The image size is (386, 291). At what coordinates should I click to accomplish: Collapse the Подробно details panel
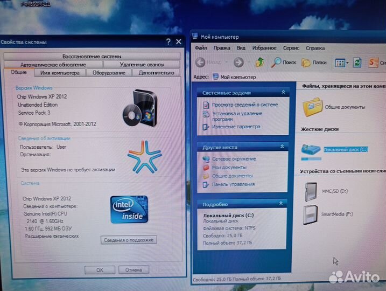[x=281, y=203]
